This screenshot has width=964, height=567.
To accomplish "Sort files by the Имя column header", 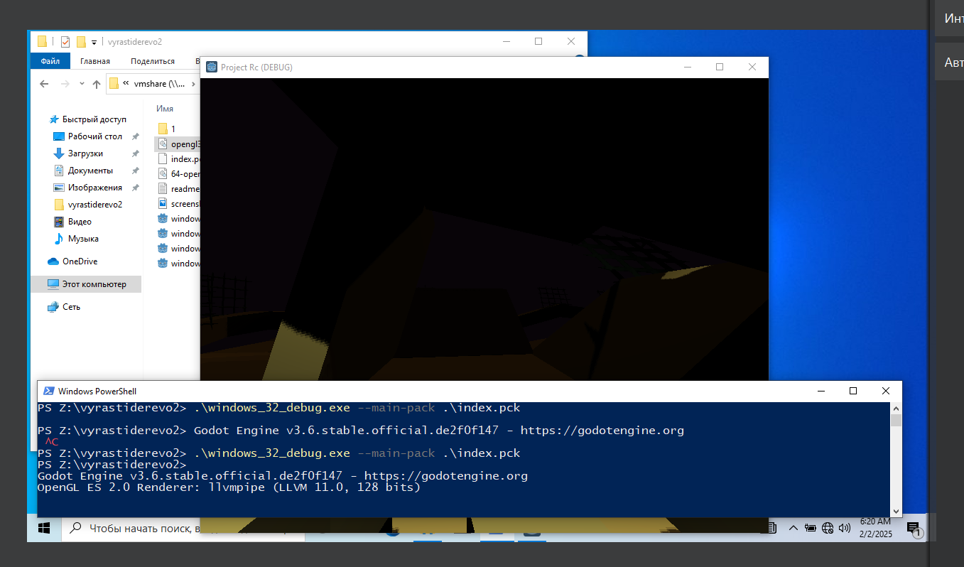I will [165, 109].
